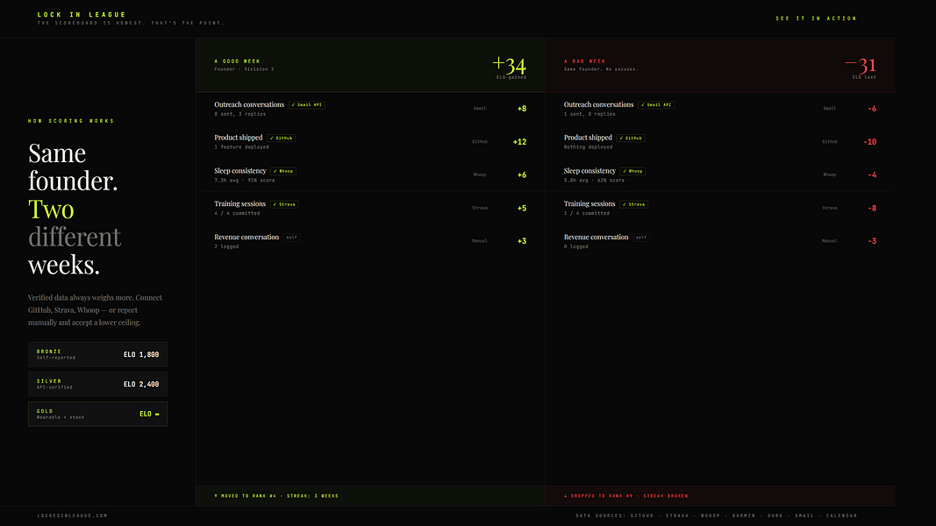The height and width of the screenshot is (526, 936).
Task: Click the LOCK IN LEAGUE logo
Action: click(82, 14)
